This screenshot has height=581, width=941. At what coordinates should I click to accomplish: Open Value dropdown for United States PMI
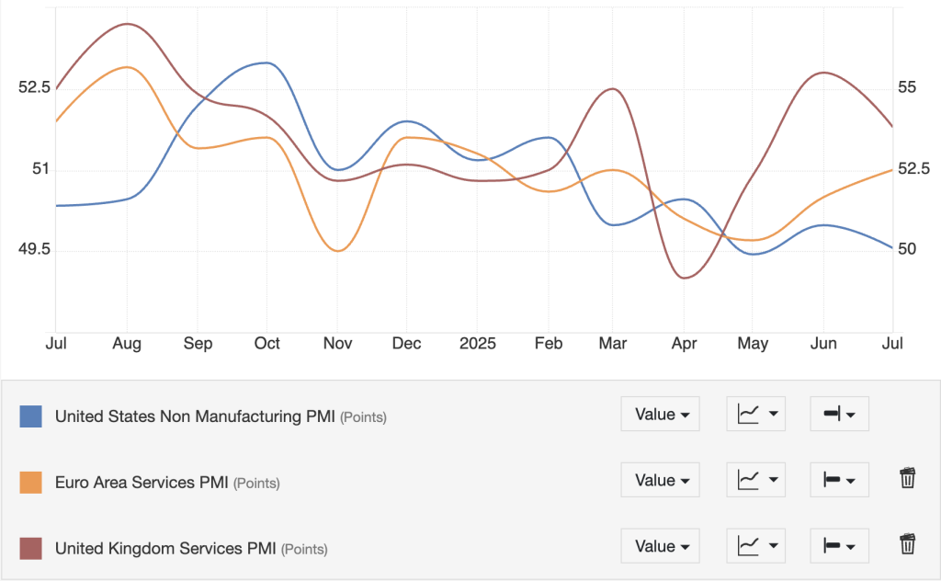pyautogui.click(x=660, y=415)
